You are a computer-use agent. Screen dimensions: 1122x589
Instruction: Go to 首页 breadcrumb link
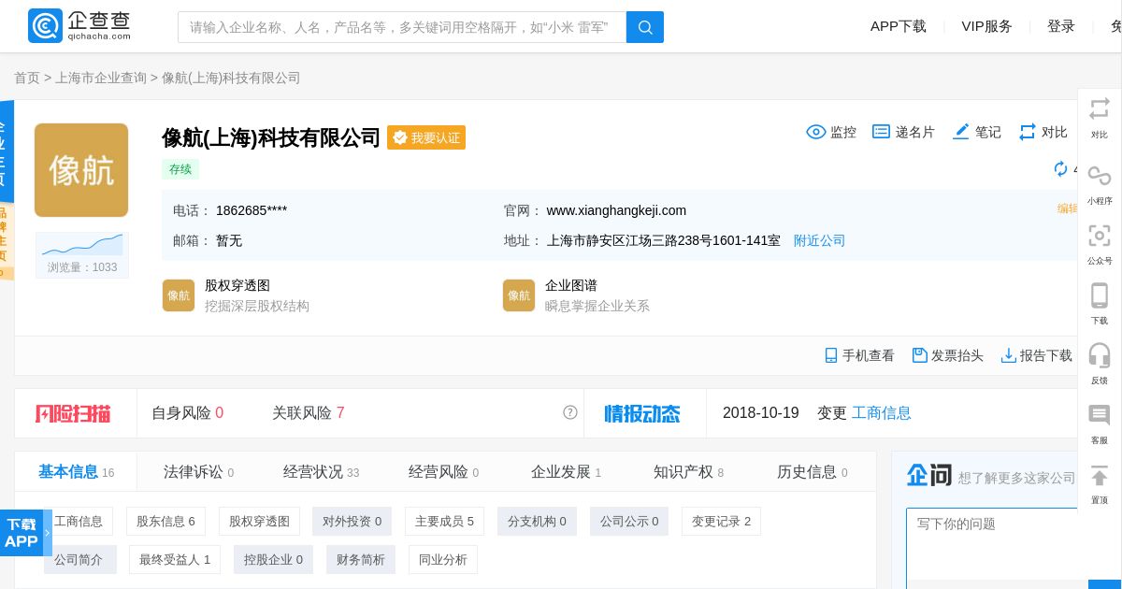click(x=27, y=78)
